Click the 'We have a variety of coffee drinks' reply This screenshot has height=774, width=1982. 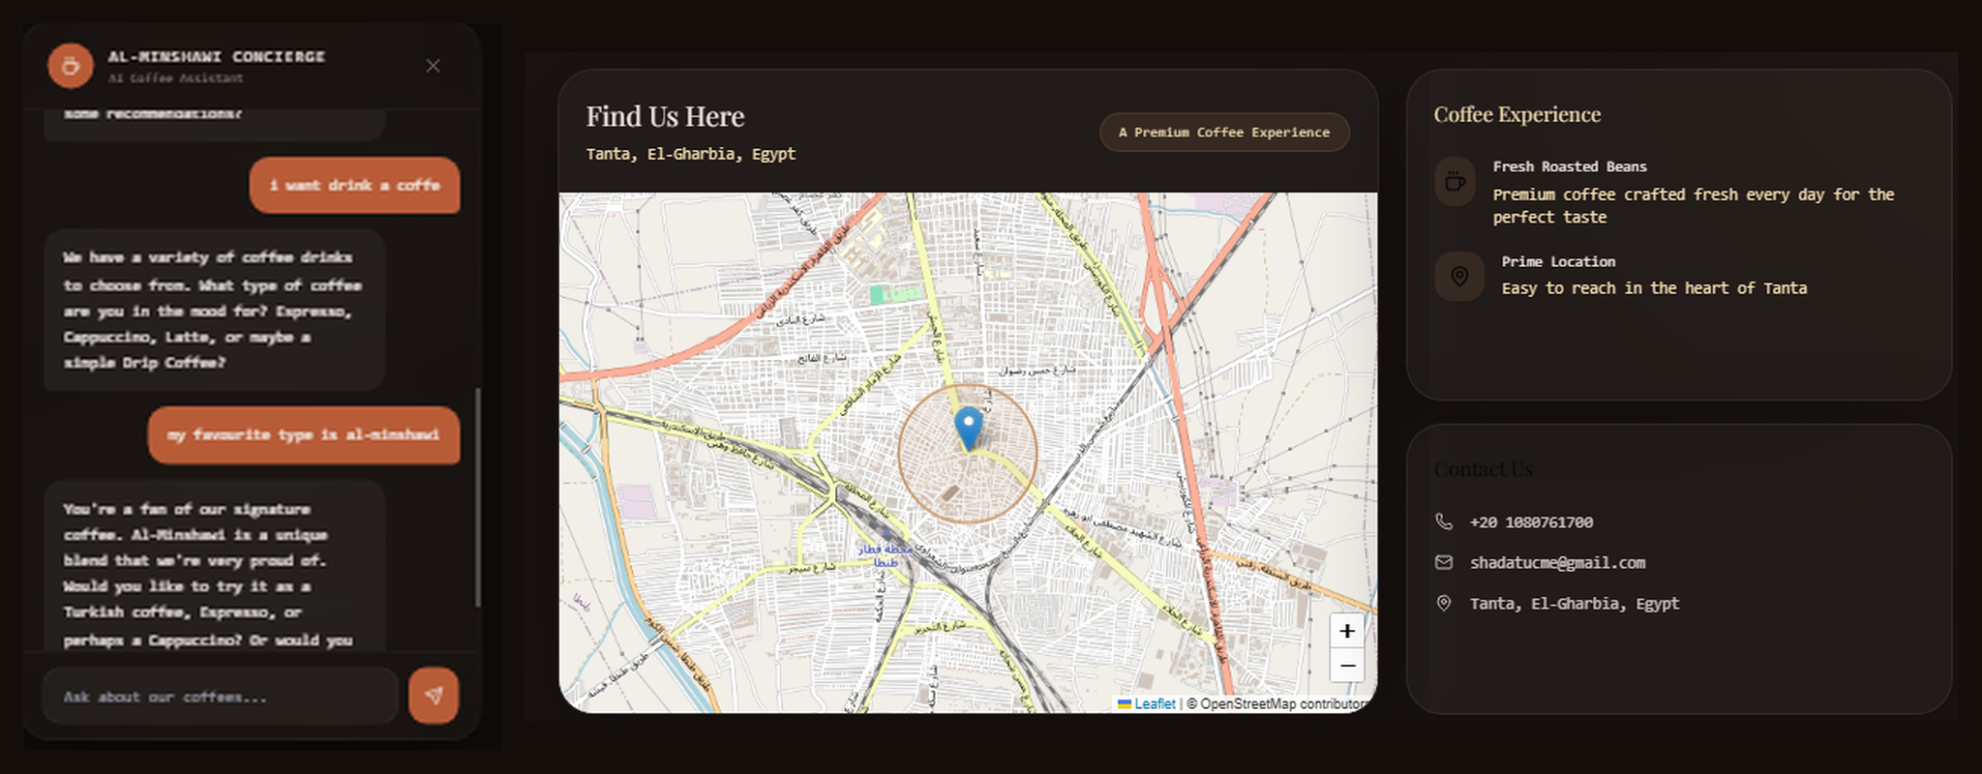214,310
